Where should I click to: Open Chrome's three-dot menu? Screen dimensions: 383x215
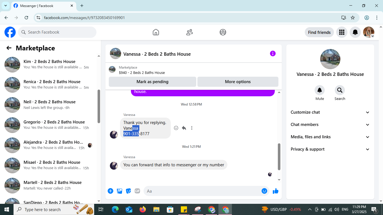(377, 18)
